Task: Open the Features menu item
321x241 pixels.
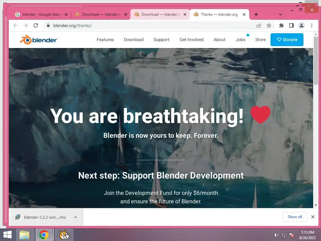Action: coord(105,40)
